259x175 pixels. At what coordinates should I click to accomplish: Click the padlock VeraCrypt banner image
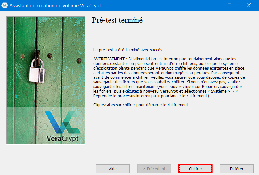pyautogui.click(x=46, y=80)
